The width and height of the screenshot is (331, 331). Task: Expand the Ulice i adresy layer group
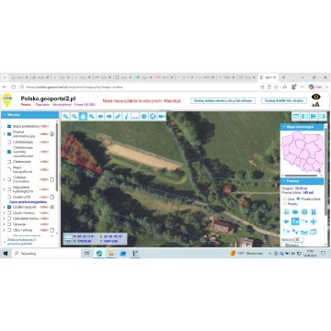pos(4,230)
